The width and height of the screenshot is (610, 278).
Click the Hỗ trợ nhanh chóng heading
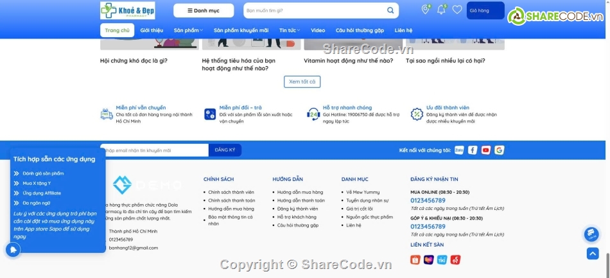tap(347, 108)
